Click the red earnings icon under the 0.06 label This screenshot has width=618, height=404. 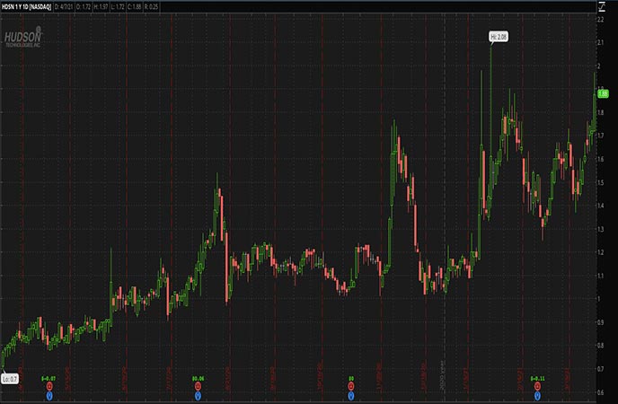(198, 386)
